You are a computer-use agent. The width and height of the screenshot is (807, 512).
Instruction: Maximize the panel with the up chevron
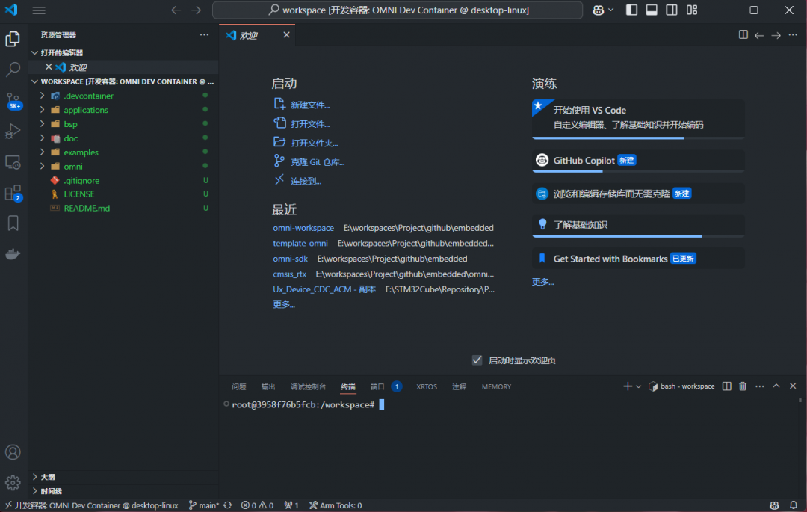[x=776, y=386]
